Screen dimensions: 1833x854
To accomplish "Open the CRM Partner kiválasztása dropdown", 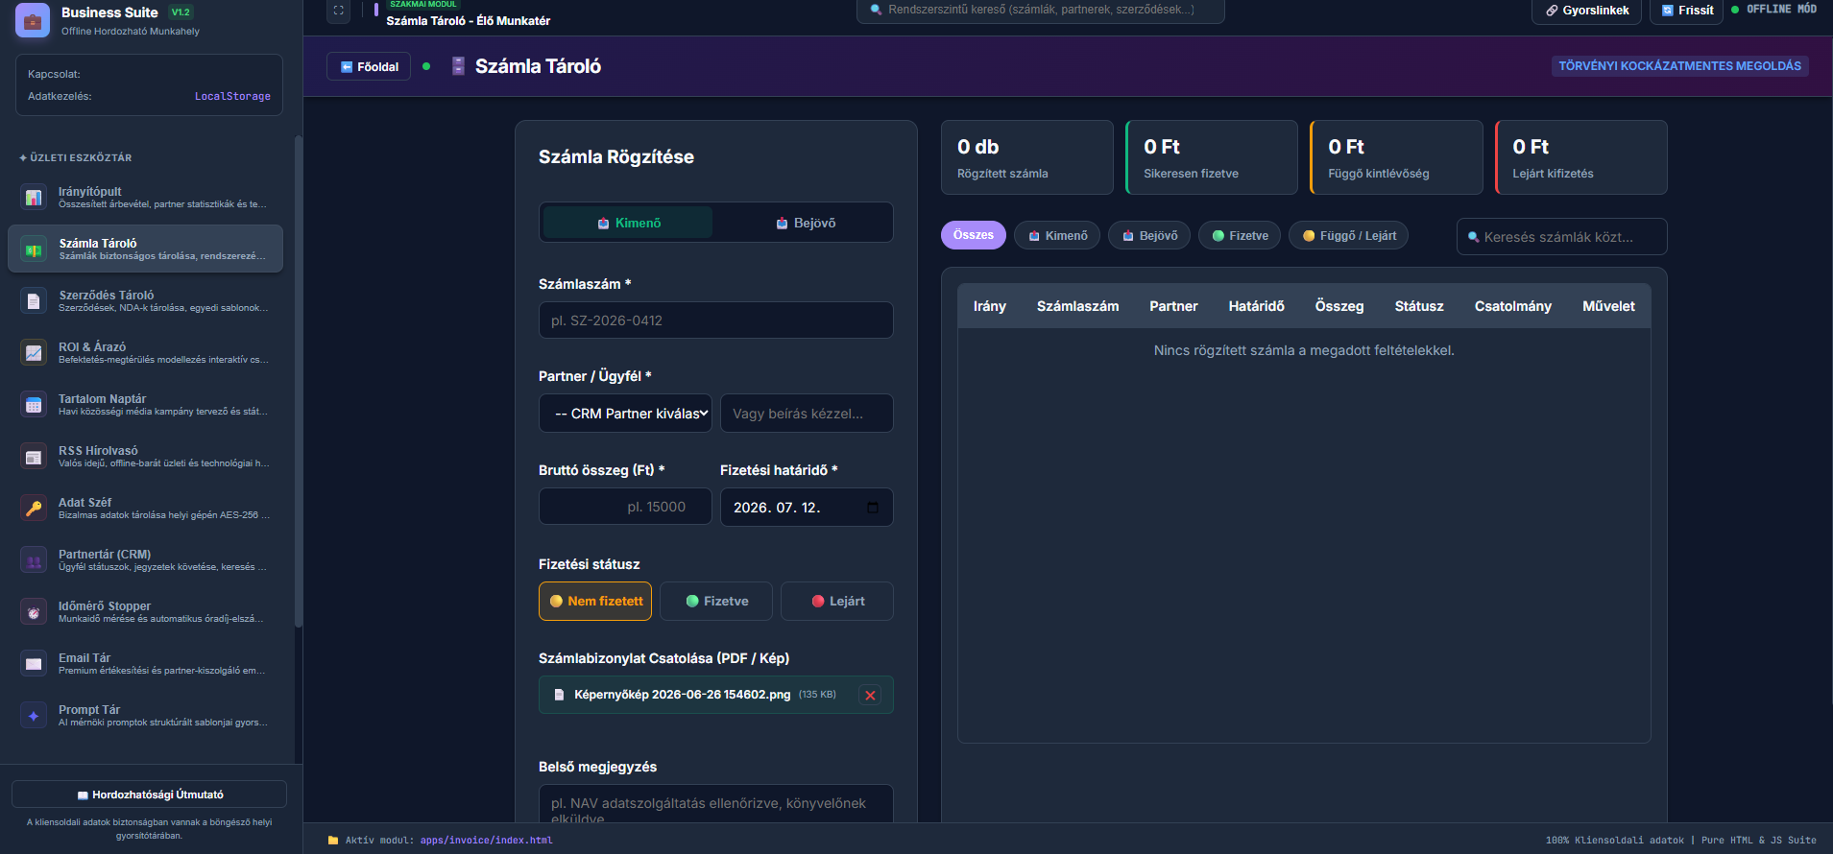I will tap(625, 414).
